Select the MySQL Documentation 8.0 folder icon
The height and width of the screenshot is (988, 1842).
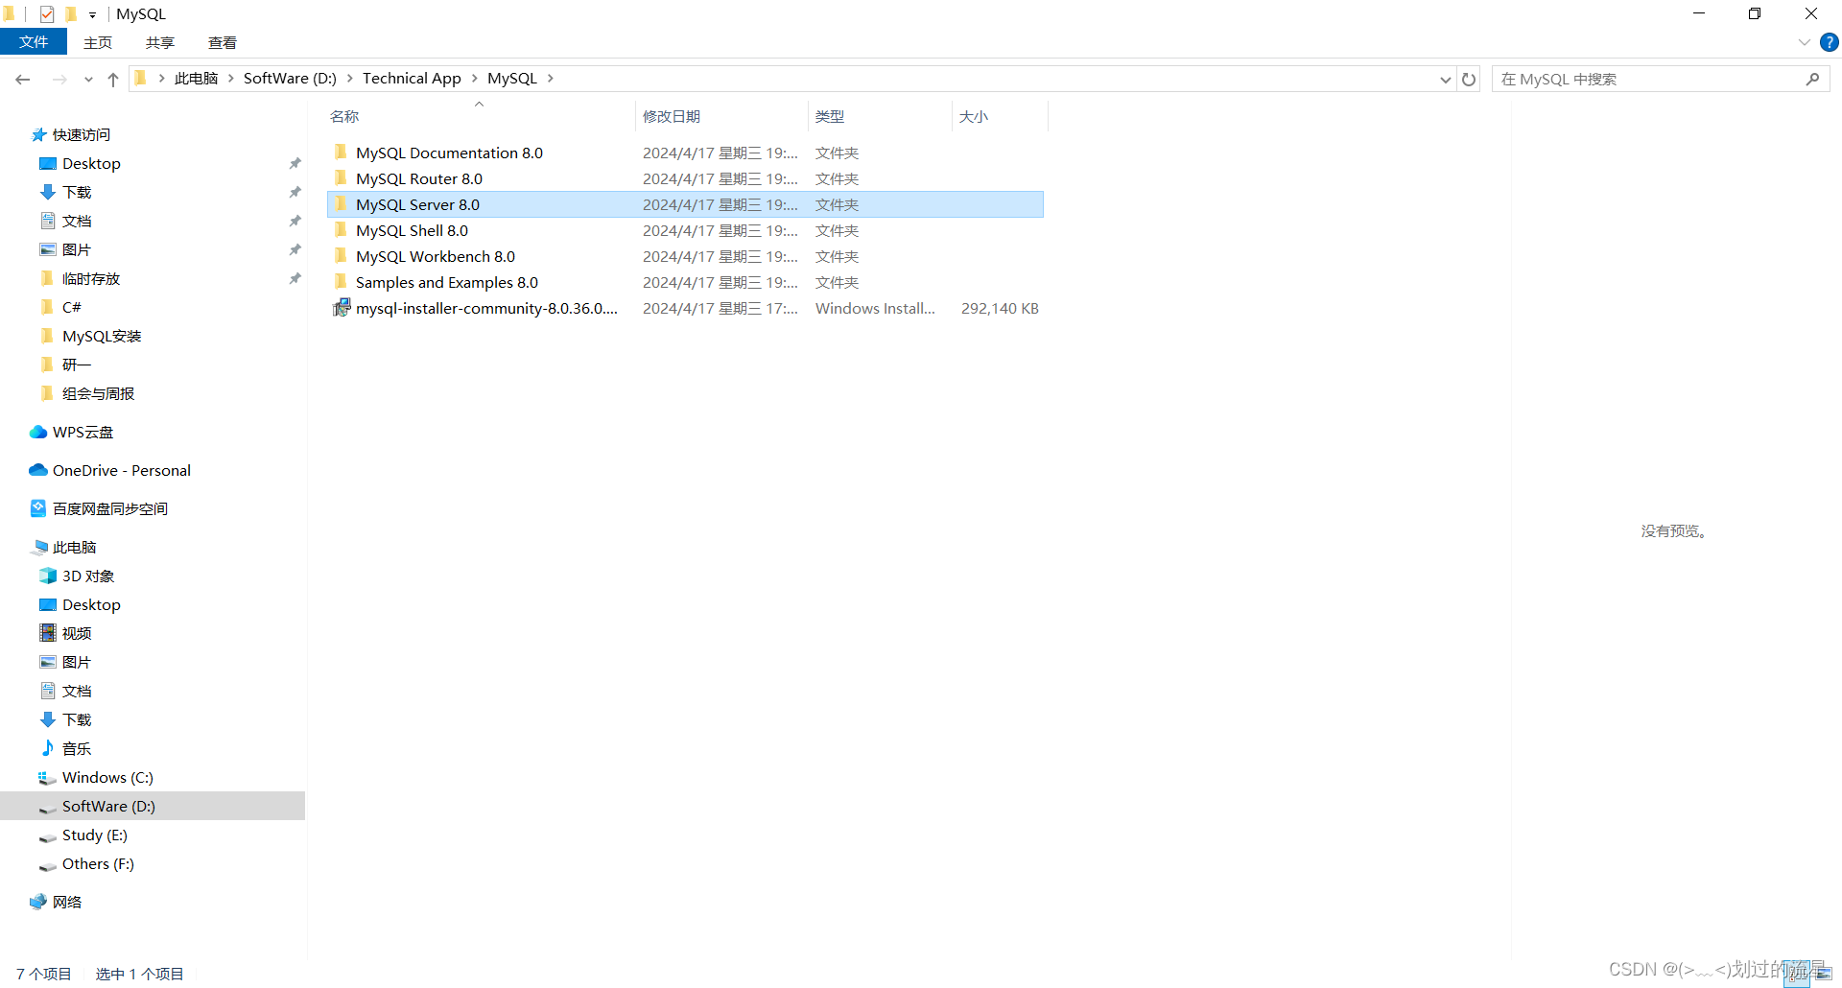341,153
